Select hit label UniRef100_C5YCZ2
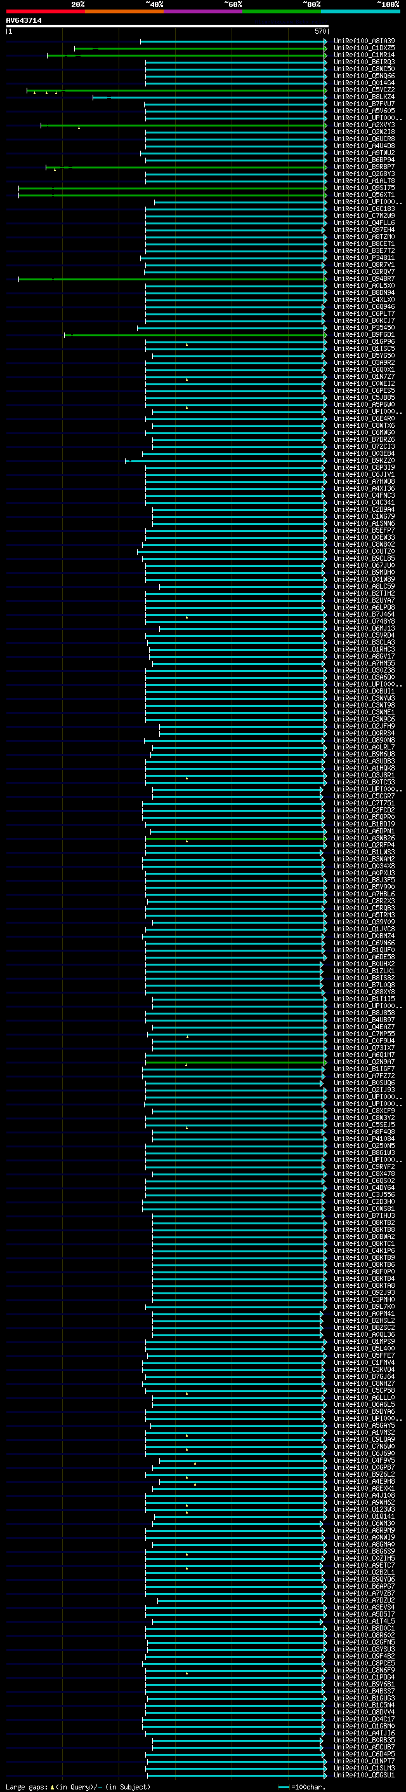The height and width of the screenshot is (1792, 406). click(x=363, y=90)
